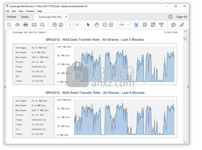Click the scrollbar up arrow
The height and width of the screenshot is (150, 202).
(x=185, y=31)
